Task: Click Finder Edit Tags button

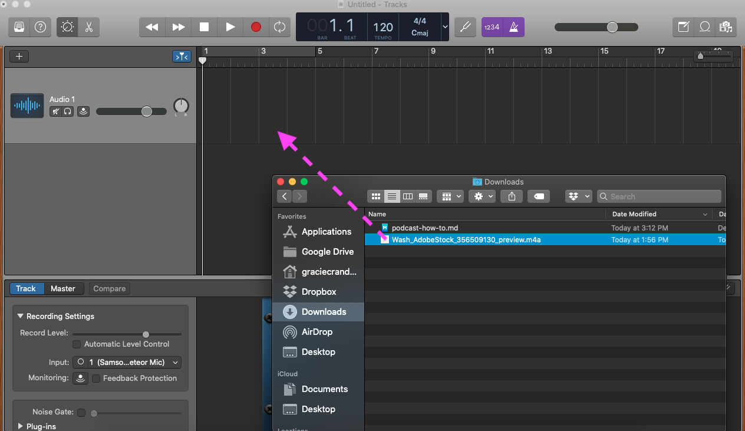Action: pyautogui.click(x=539, y=196)
